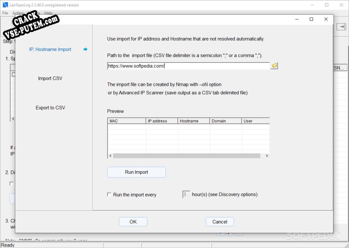Image resolution: width=349 pixels, height=248 pixels.
Task: Select the IP, Hostname Import section
Action: 50,49
